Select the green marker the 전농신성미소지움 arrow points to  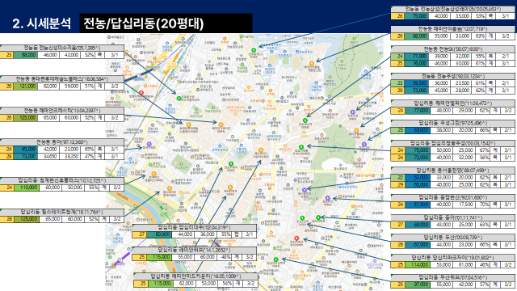pos(179,99)
